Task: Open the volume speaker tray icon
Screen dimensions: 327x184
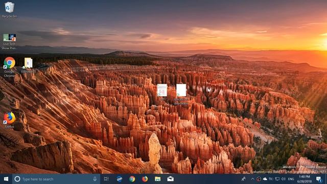Action: pos(283,179)
